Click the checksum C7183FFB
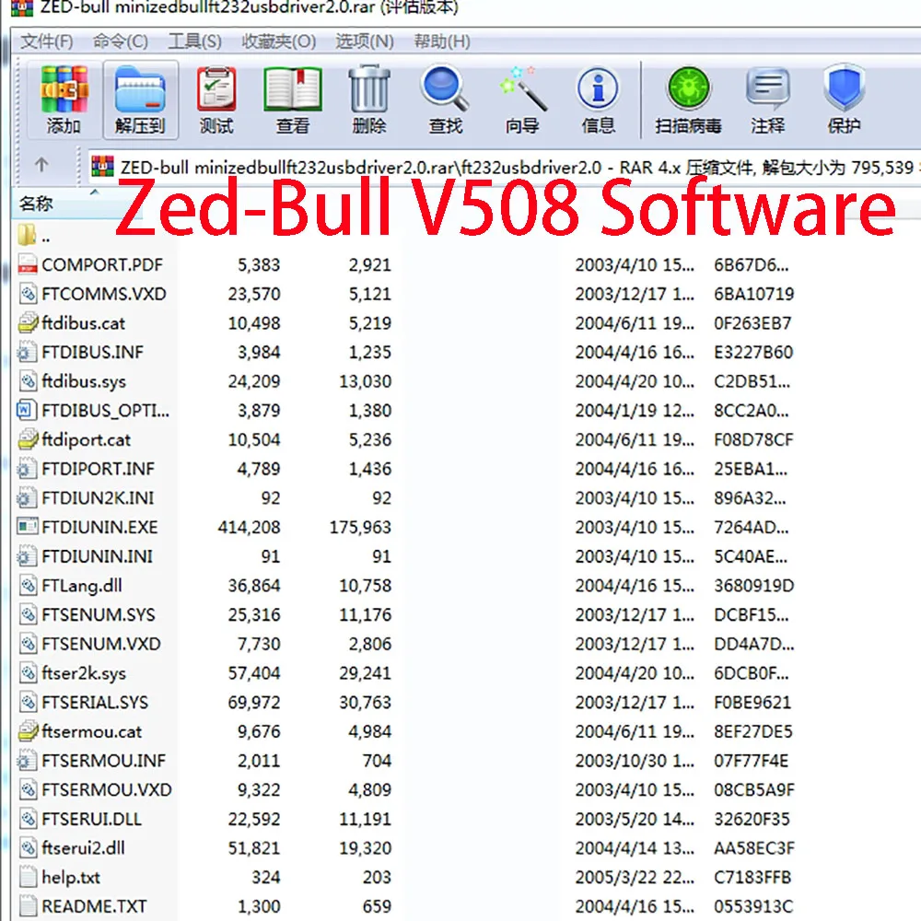The width and height of the screenshot is (921, 921). tap(752, 877)
